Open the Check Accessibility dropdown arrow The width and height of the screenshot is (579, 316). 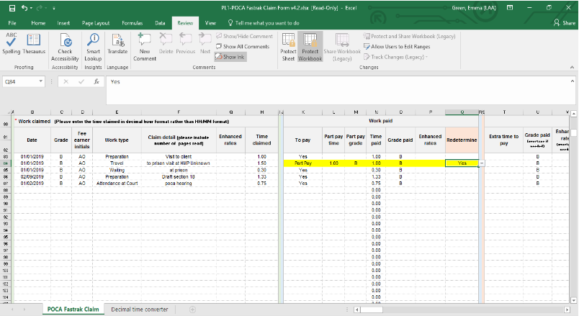pos(65,59)
